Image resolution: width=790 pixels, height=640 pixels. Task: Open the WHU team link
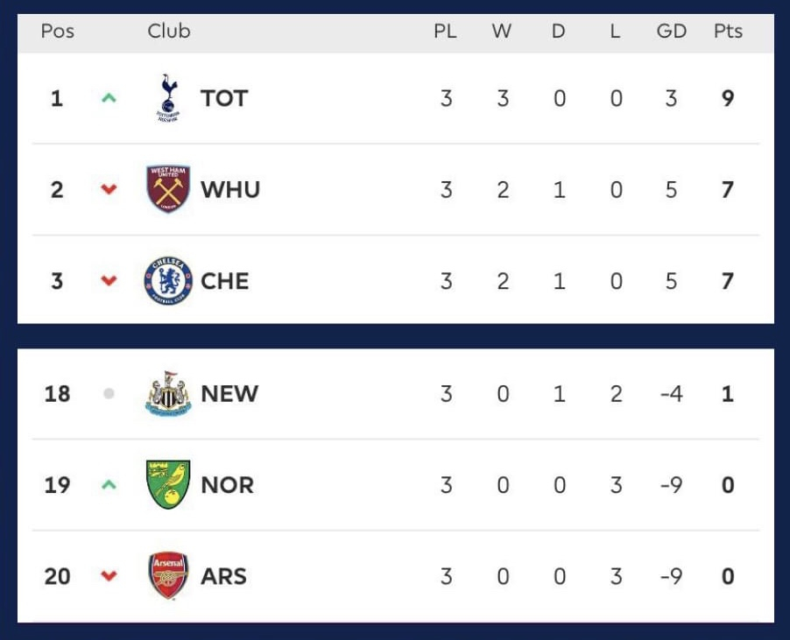click(x=230, y=190)
